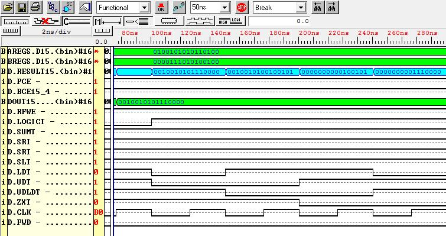Click the search forward binoculars icon
The width and height of the screenshot is (446, 236).
click(331, 8)
